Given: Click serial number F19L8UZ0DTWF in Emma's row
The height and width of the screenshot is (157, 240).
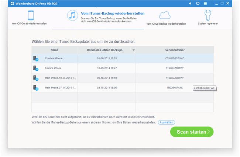Looking at the screenshot, I should (x=175, y=68).
